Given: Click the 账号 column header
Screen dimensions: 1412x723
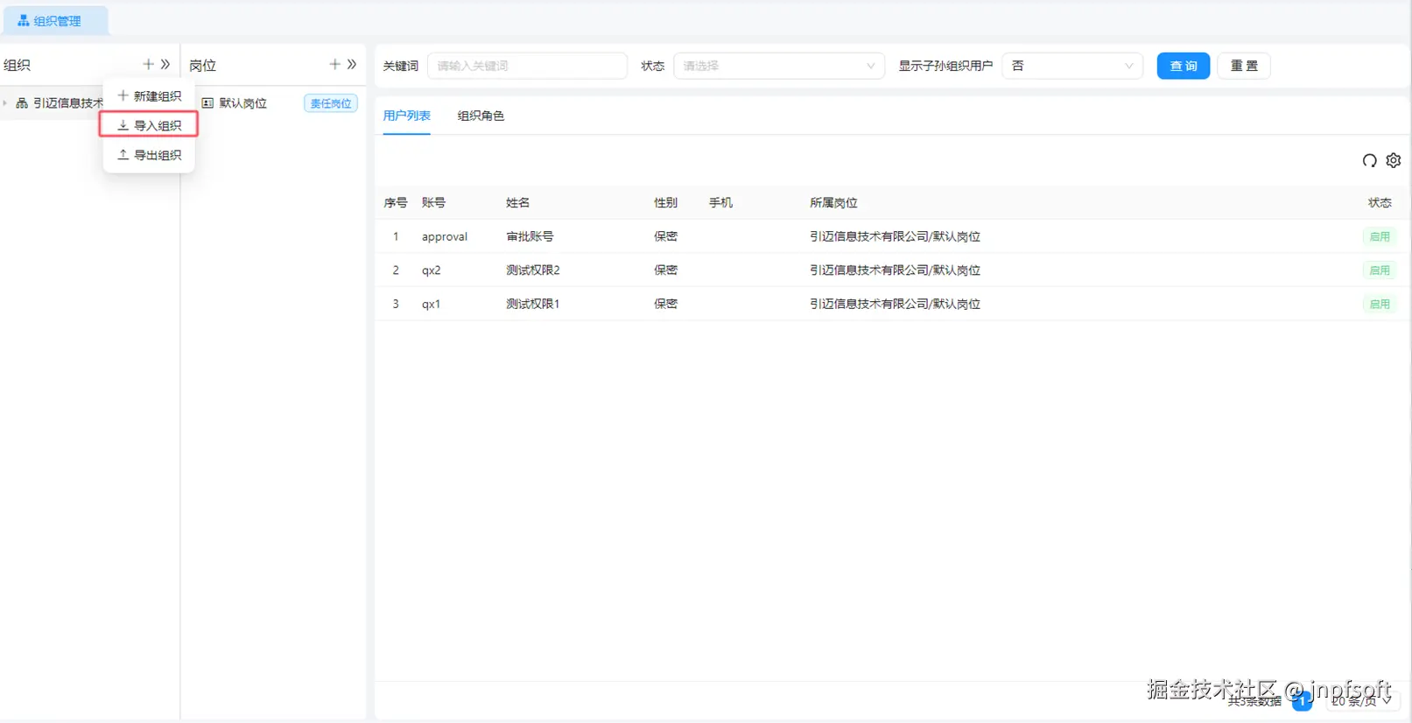Looking at the screenshot, I should tap(433, 203).
